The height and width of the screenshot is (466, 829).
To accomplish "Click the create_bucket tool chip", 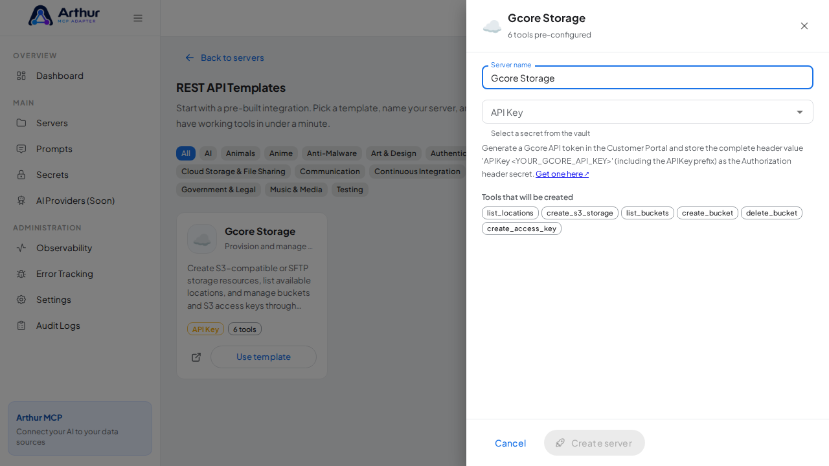I will [x=707, y=213].
